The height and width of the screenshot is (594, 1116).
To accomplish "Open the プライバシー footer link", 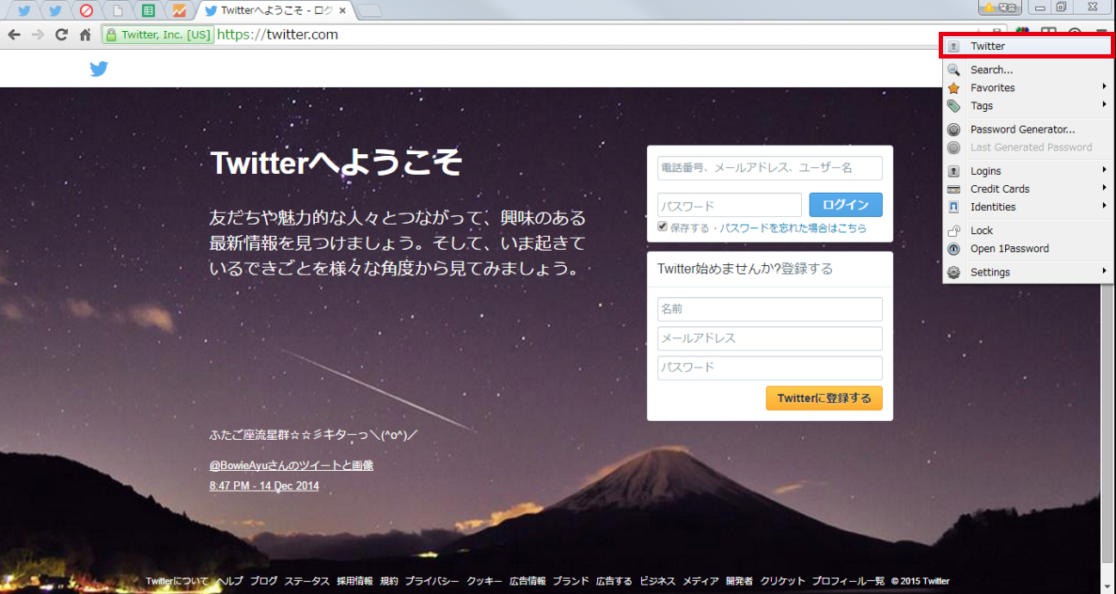I will click(432, 581).
